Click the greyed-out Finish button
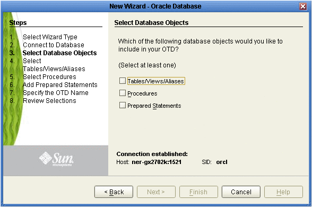Viewport: 312px width, 207px height. click(x=198, y=192)
